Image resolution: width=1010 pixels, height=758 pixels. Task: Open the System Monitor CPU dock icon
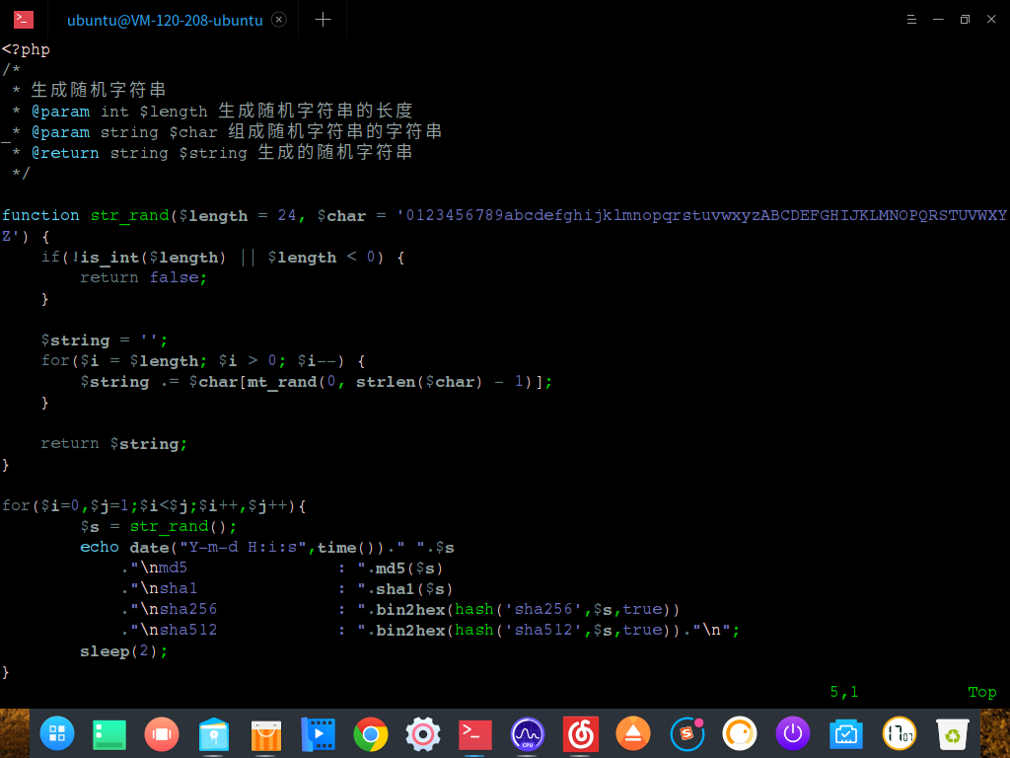coord(527,734)
